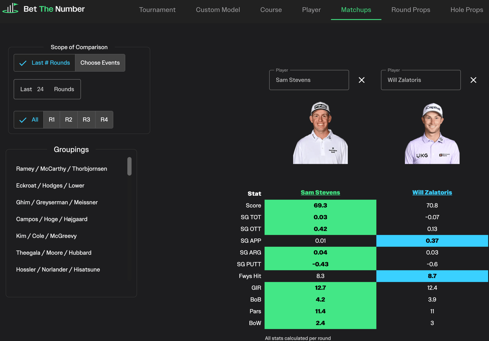Screen dimensions: 489x341
Task: Clear the Will Zalatoris player selection
Action: [x=473, y=80]
